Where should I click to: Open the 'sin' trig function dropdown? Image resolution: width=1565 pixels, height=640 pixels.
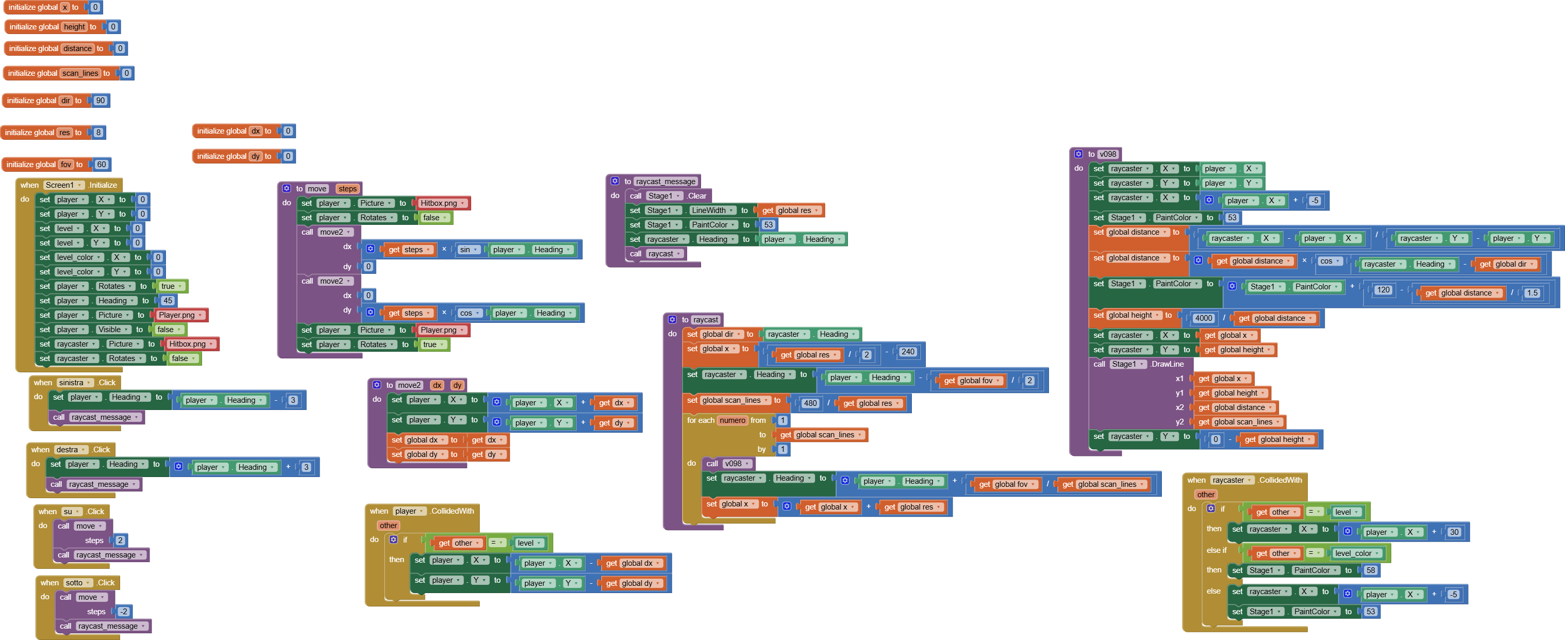[469, 250]
